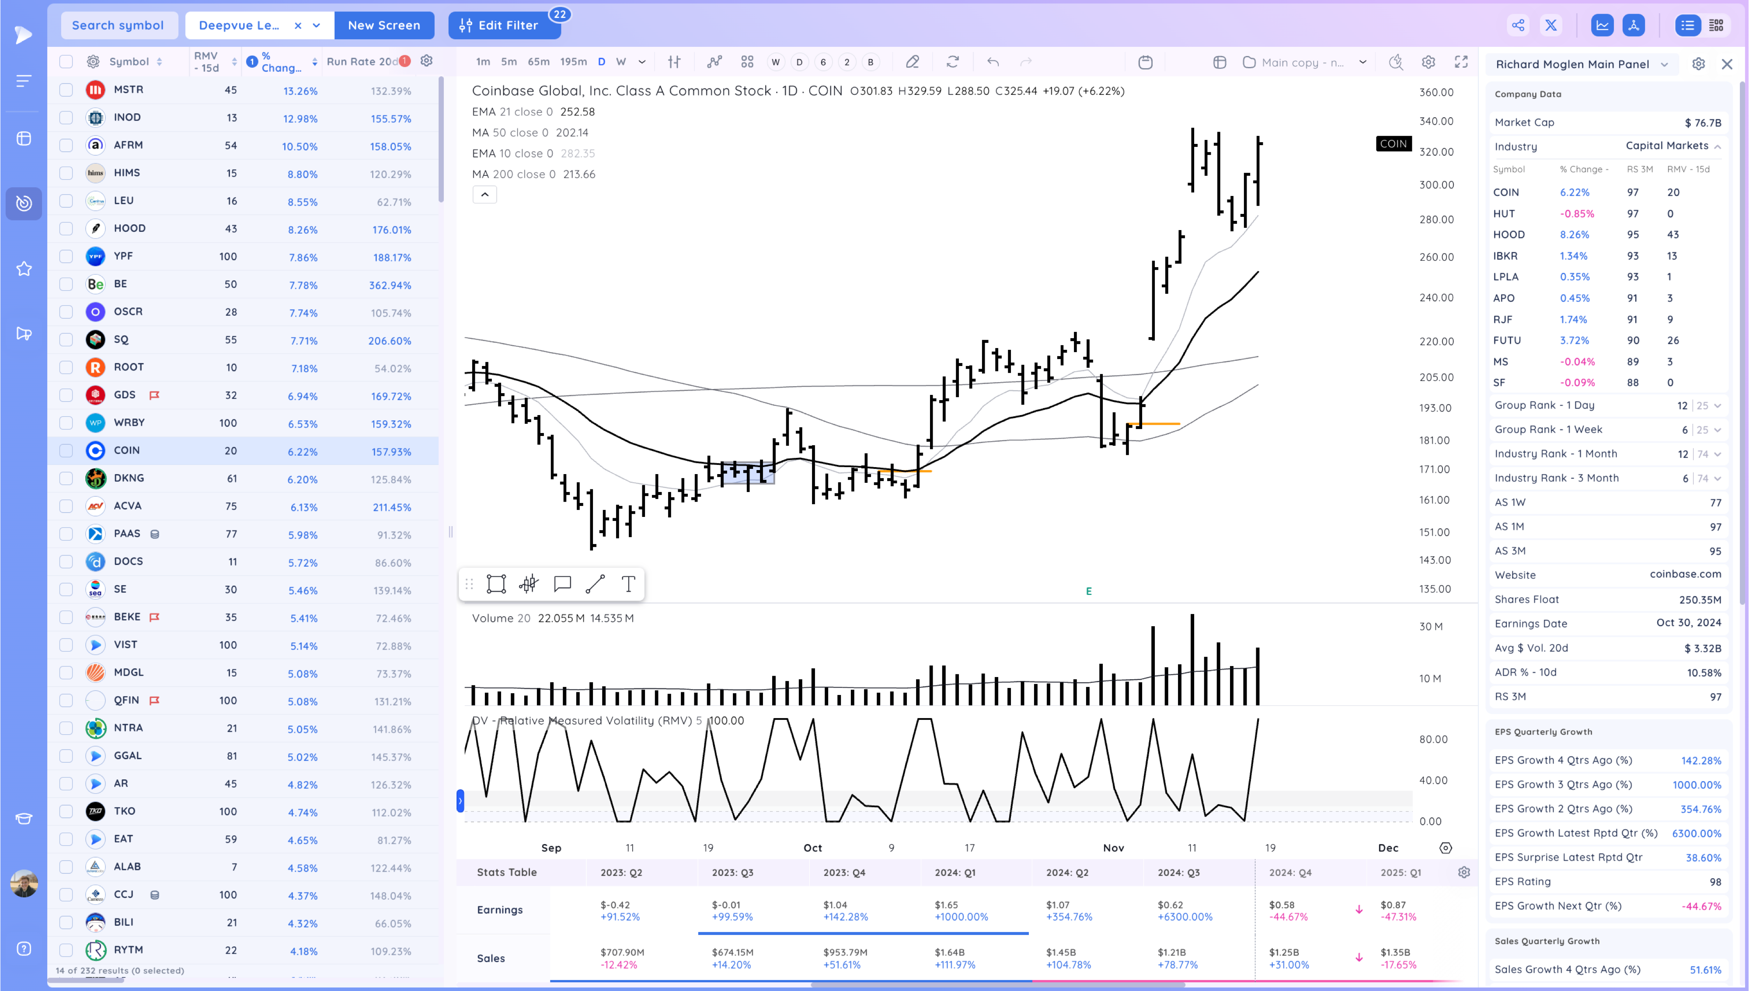Tick the RYTM row checkbox
Screen dimensions: 1749x991
(x=66, y=949)
